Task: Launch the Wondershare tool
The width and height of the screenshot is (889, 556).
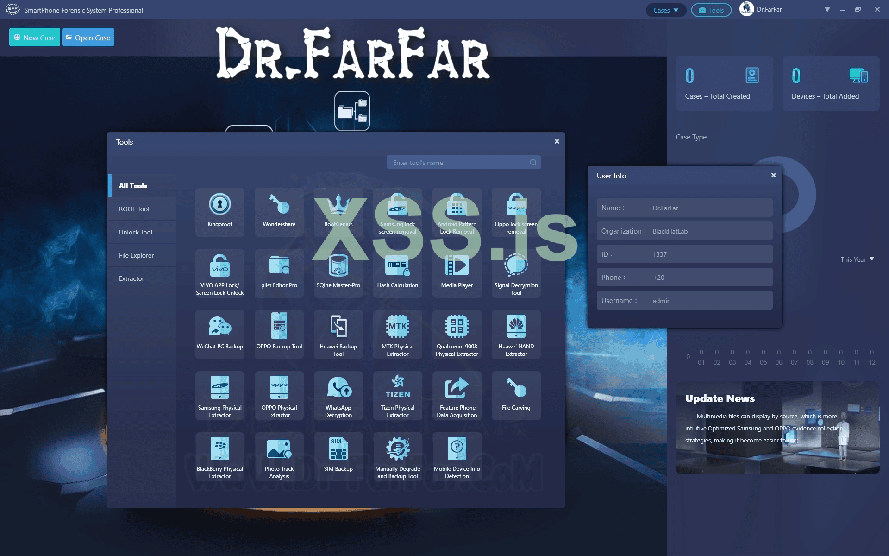Action: (x=279, y=212)
